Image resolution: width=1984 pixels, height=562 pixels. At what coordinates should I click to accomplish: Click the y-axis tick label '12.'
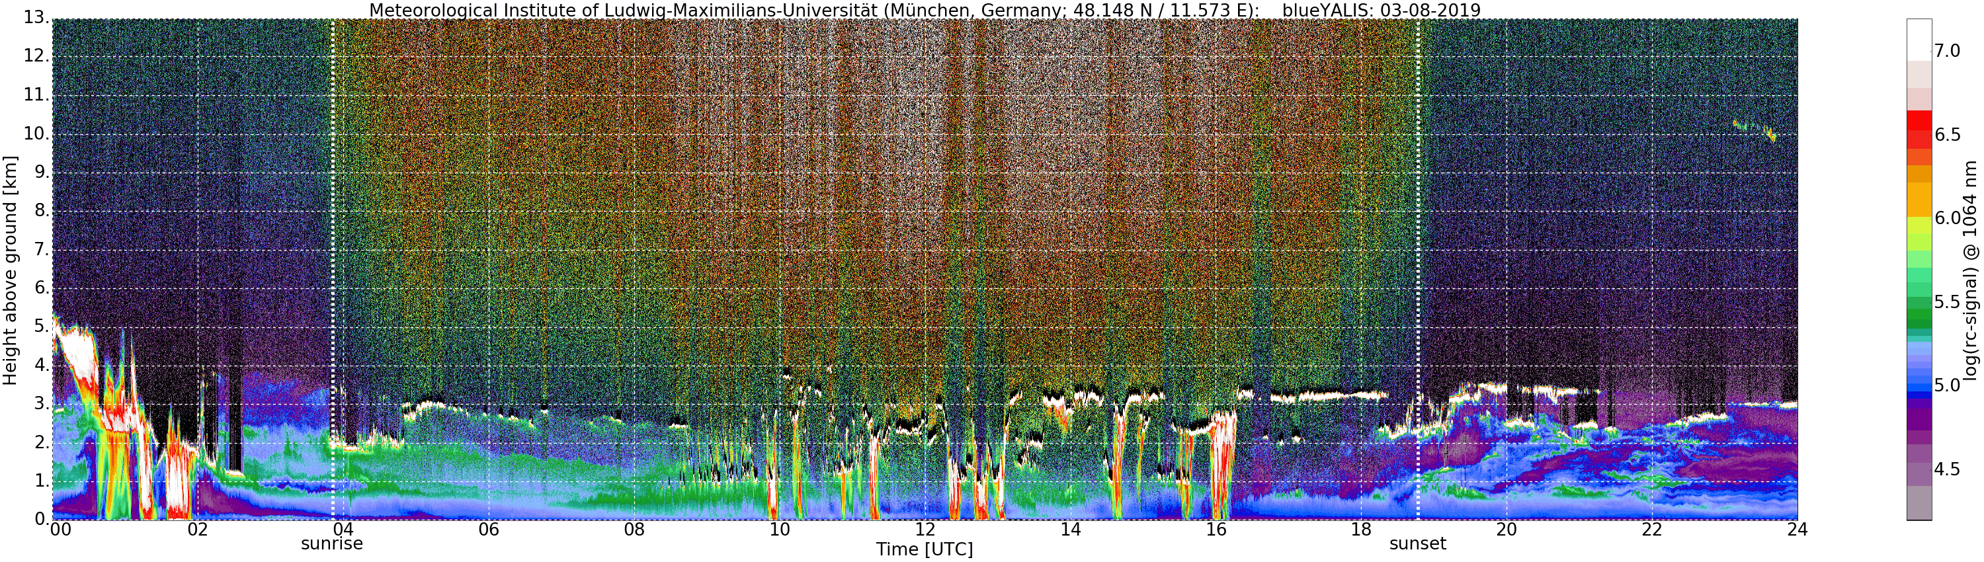[x=36, y=56]
